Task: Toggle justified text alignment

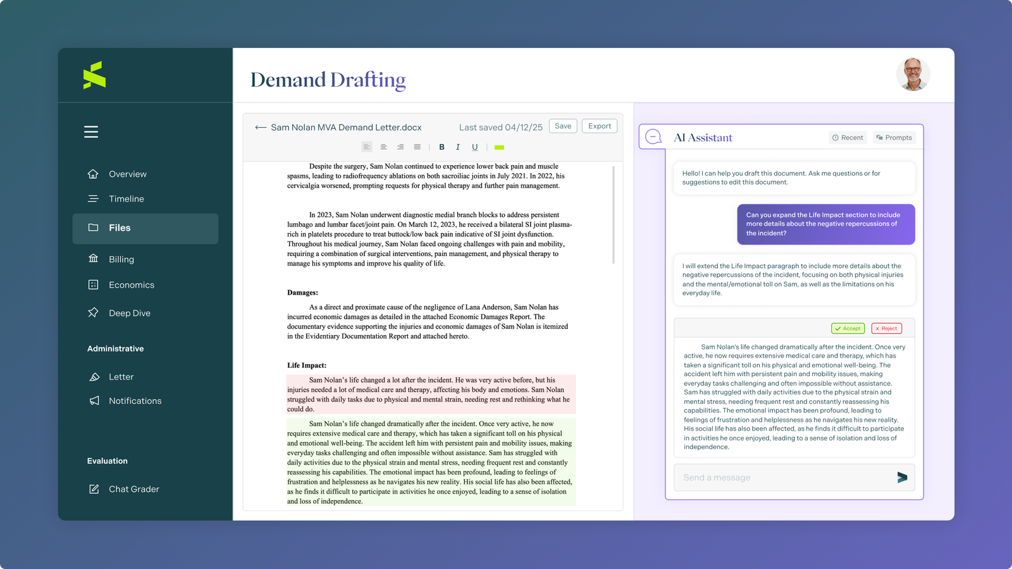Action: point(417,147)
